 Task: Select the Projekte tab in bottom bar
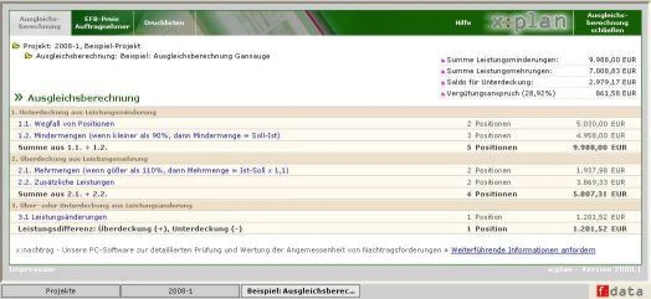point(61,291)
